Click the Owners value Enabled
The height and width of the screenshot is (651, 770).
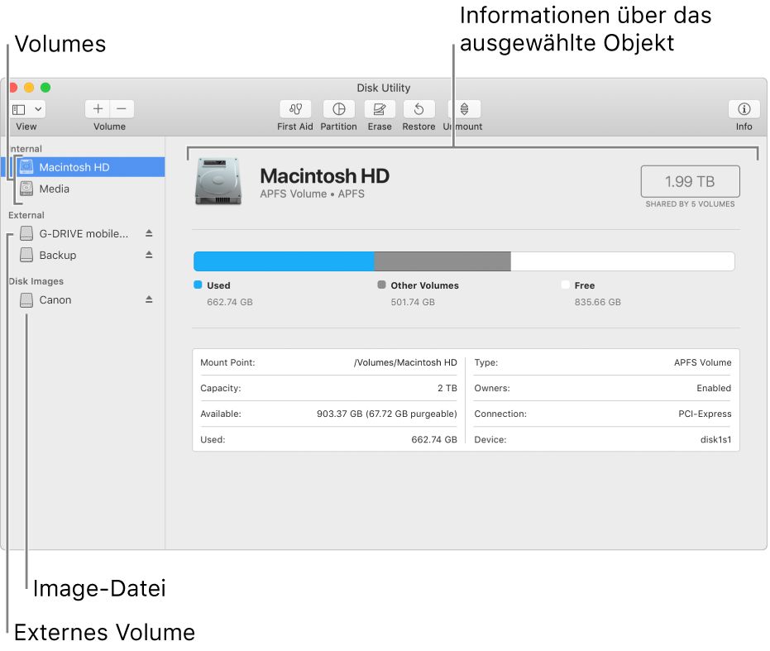[714, 388]
